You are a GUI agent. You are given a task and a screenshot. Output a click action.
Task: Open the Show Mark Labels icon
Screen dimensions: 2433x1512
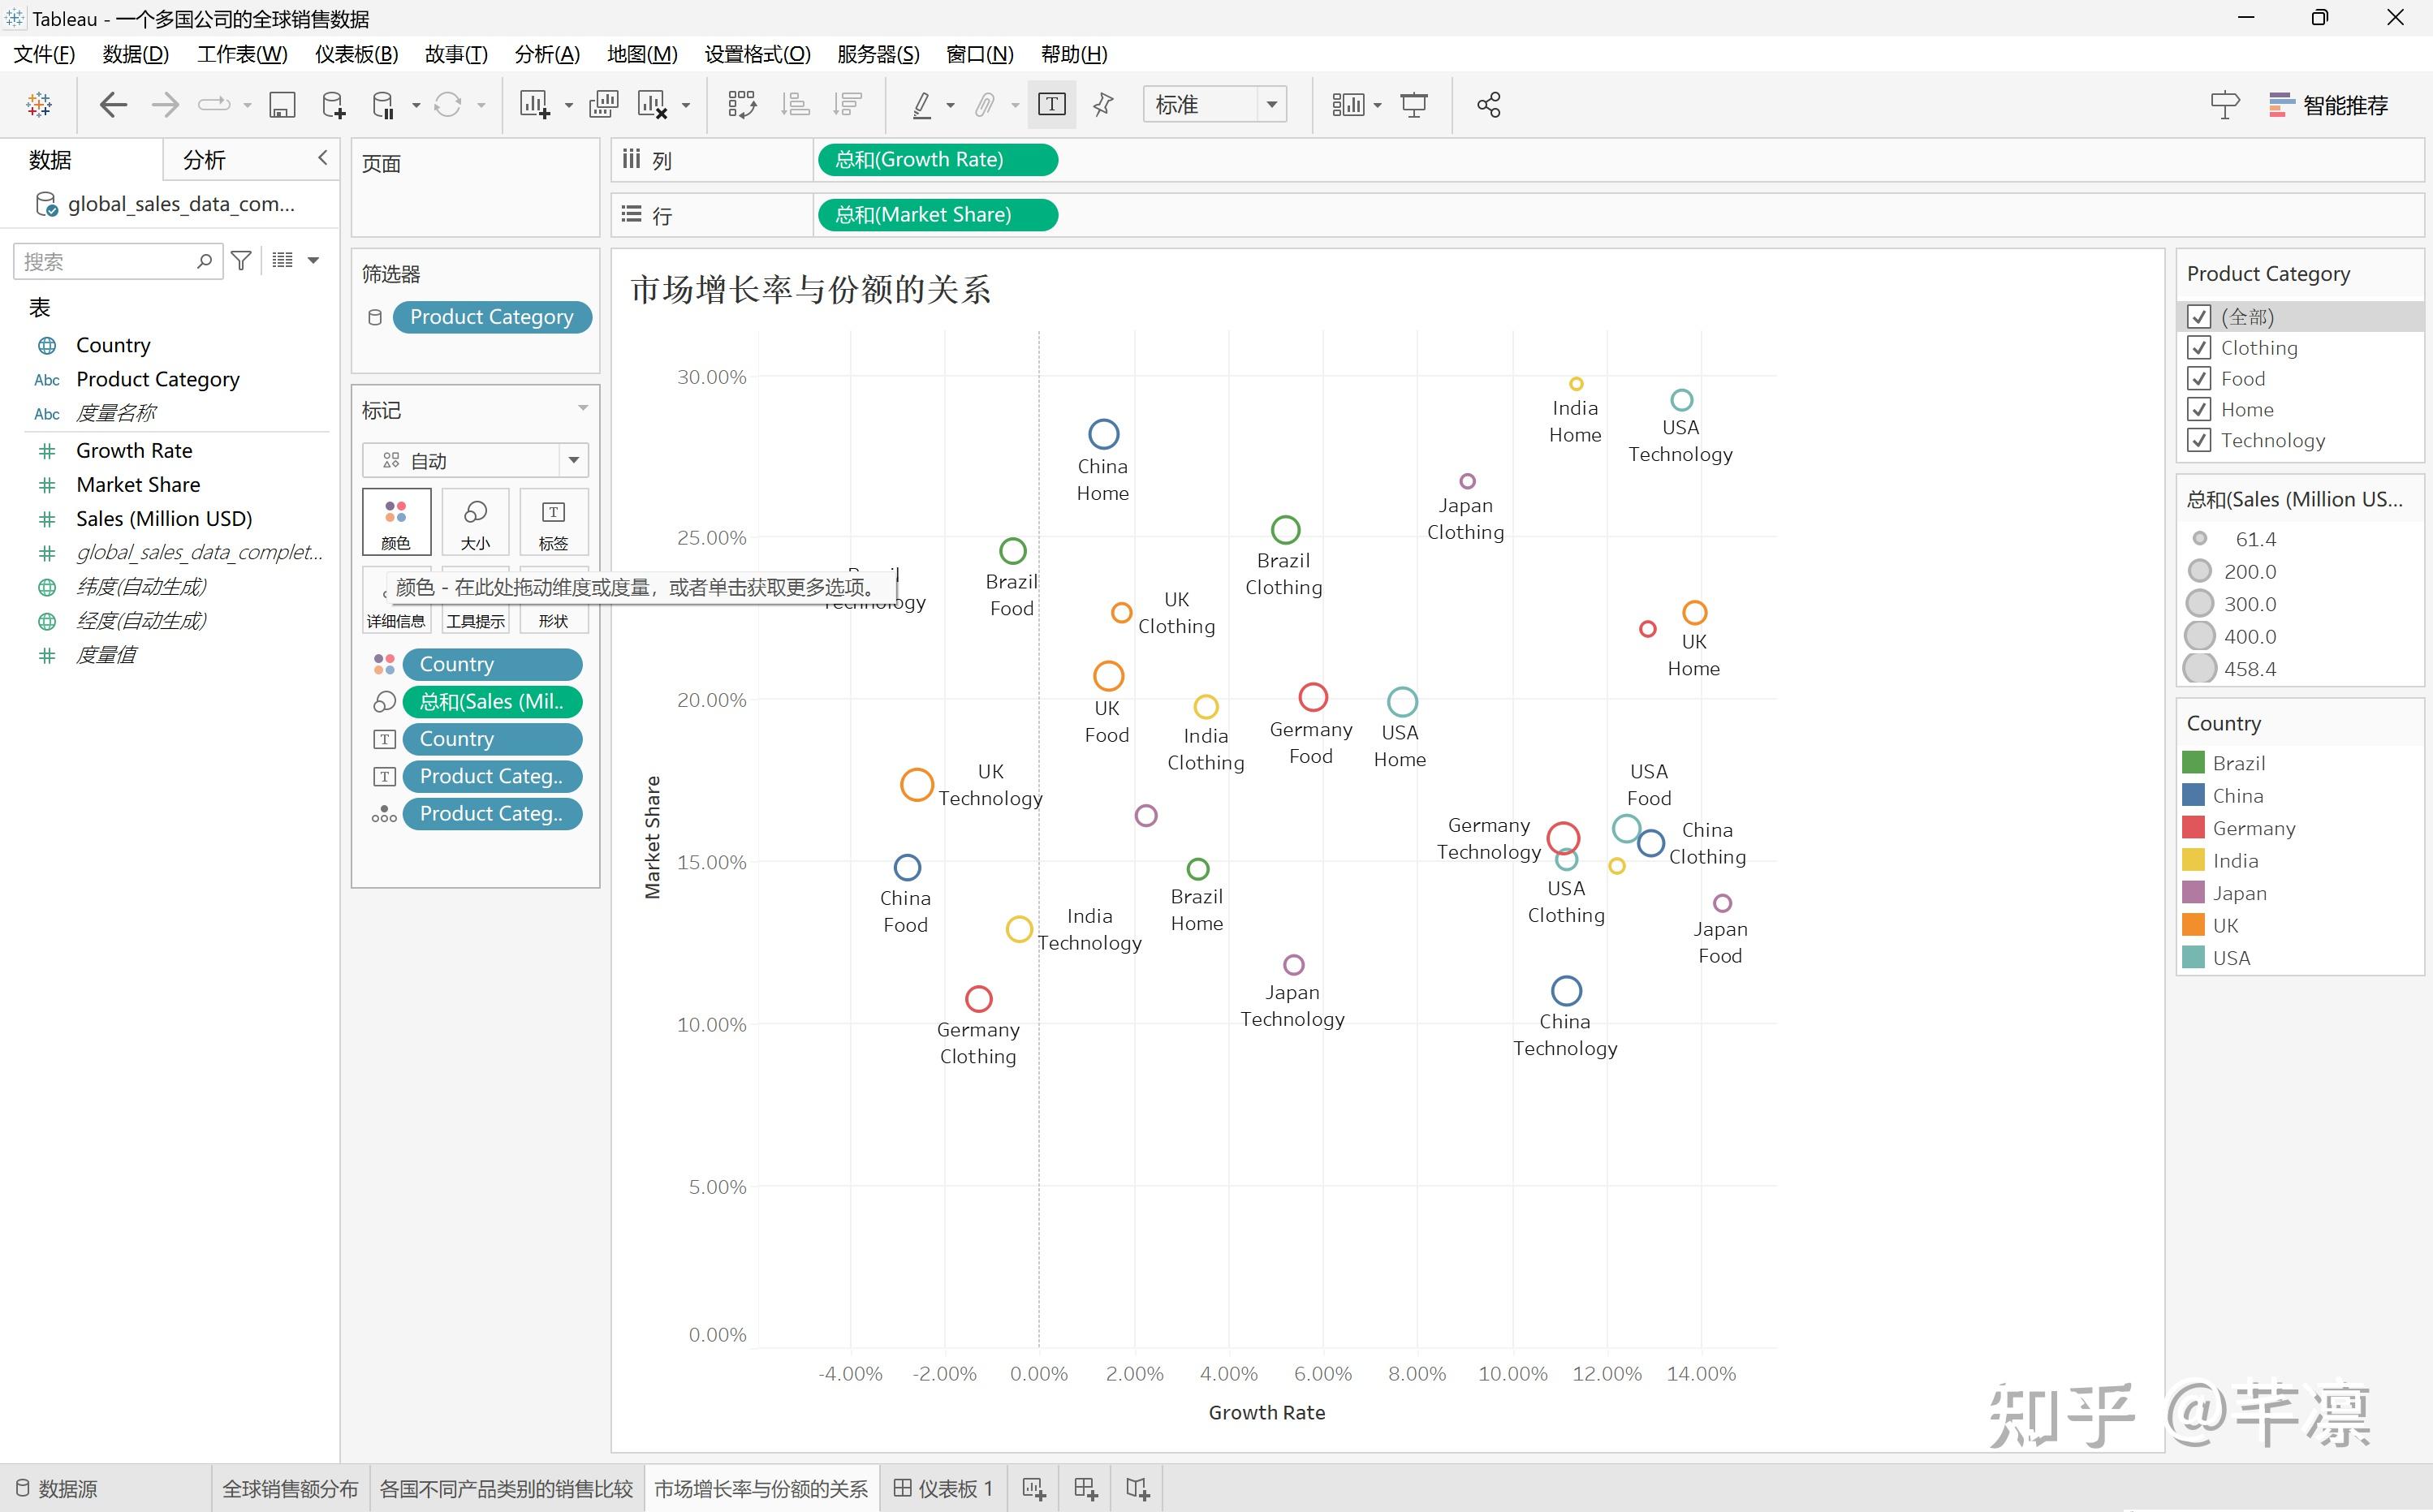[x=1051, y=104]
